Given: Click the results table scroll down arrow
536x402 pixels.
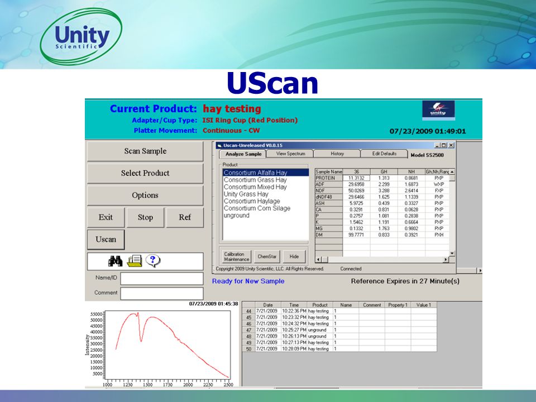Looking at the screenshot, I should coord(452,253).
